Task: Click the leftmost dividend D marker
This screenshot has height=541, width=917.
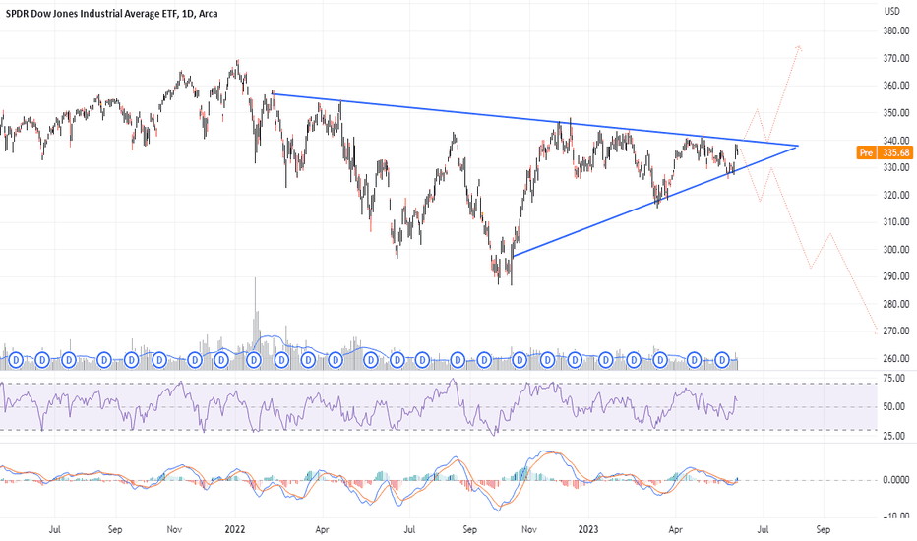Action: click(16, 360)
